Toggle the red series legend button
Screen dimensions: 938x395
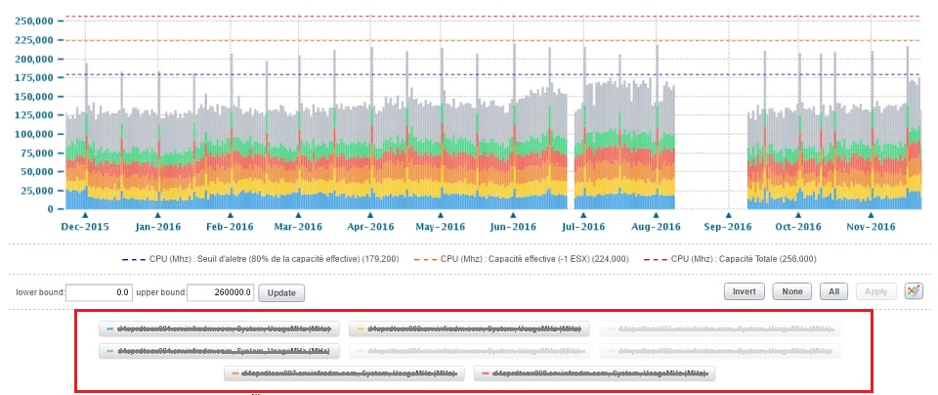click(594, 373)
